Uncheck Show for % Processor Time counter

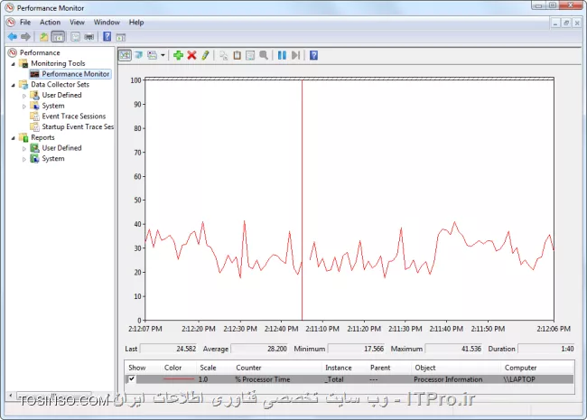pyautogui.click(x=132, y=378)
